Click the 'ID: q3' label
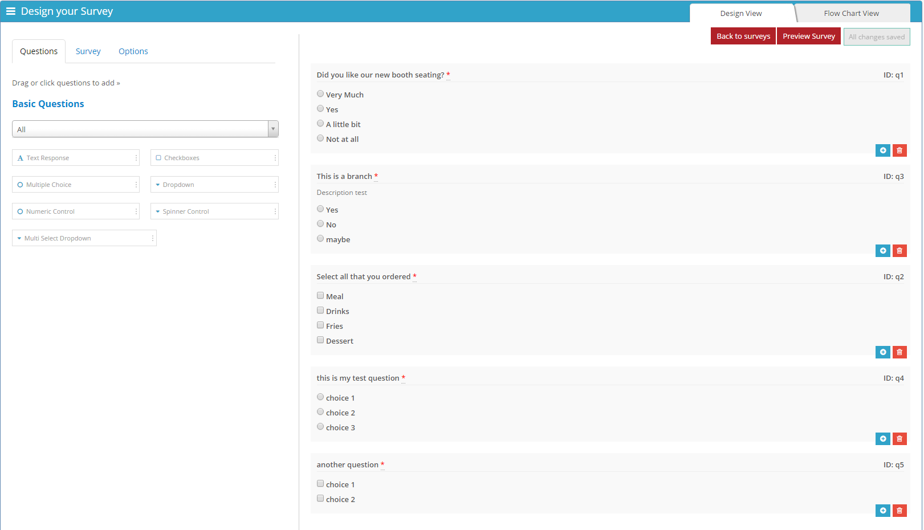 pos(894,176)
